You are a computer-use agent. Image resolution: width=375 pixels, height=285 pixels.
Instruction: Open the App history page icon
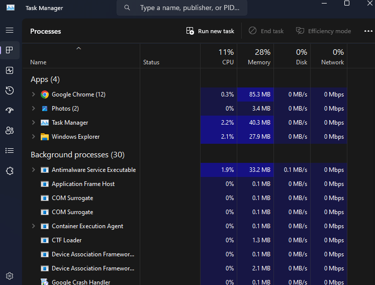(x=10, y=90)
